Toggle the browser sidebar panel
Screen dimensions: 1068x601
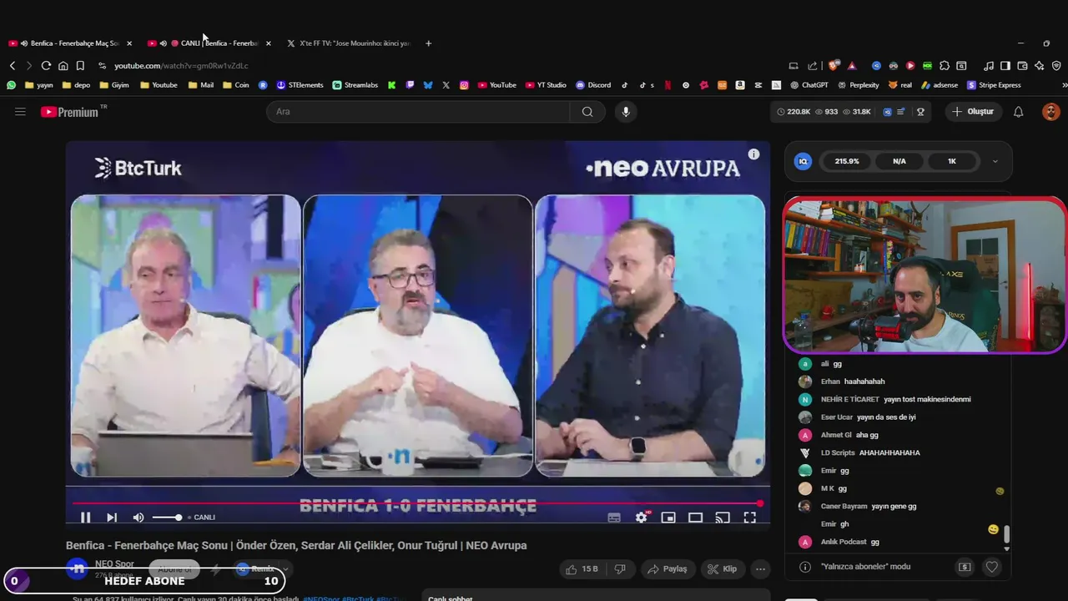pyautogui.click(x=1005, y=65)
